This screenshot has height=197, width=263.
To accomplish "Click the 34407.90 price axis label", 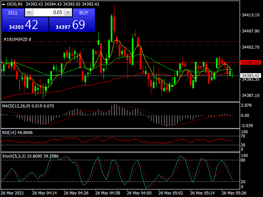I will pos(251,31).
